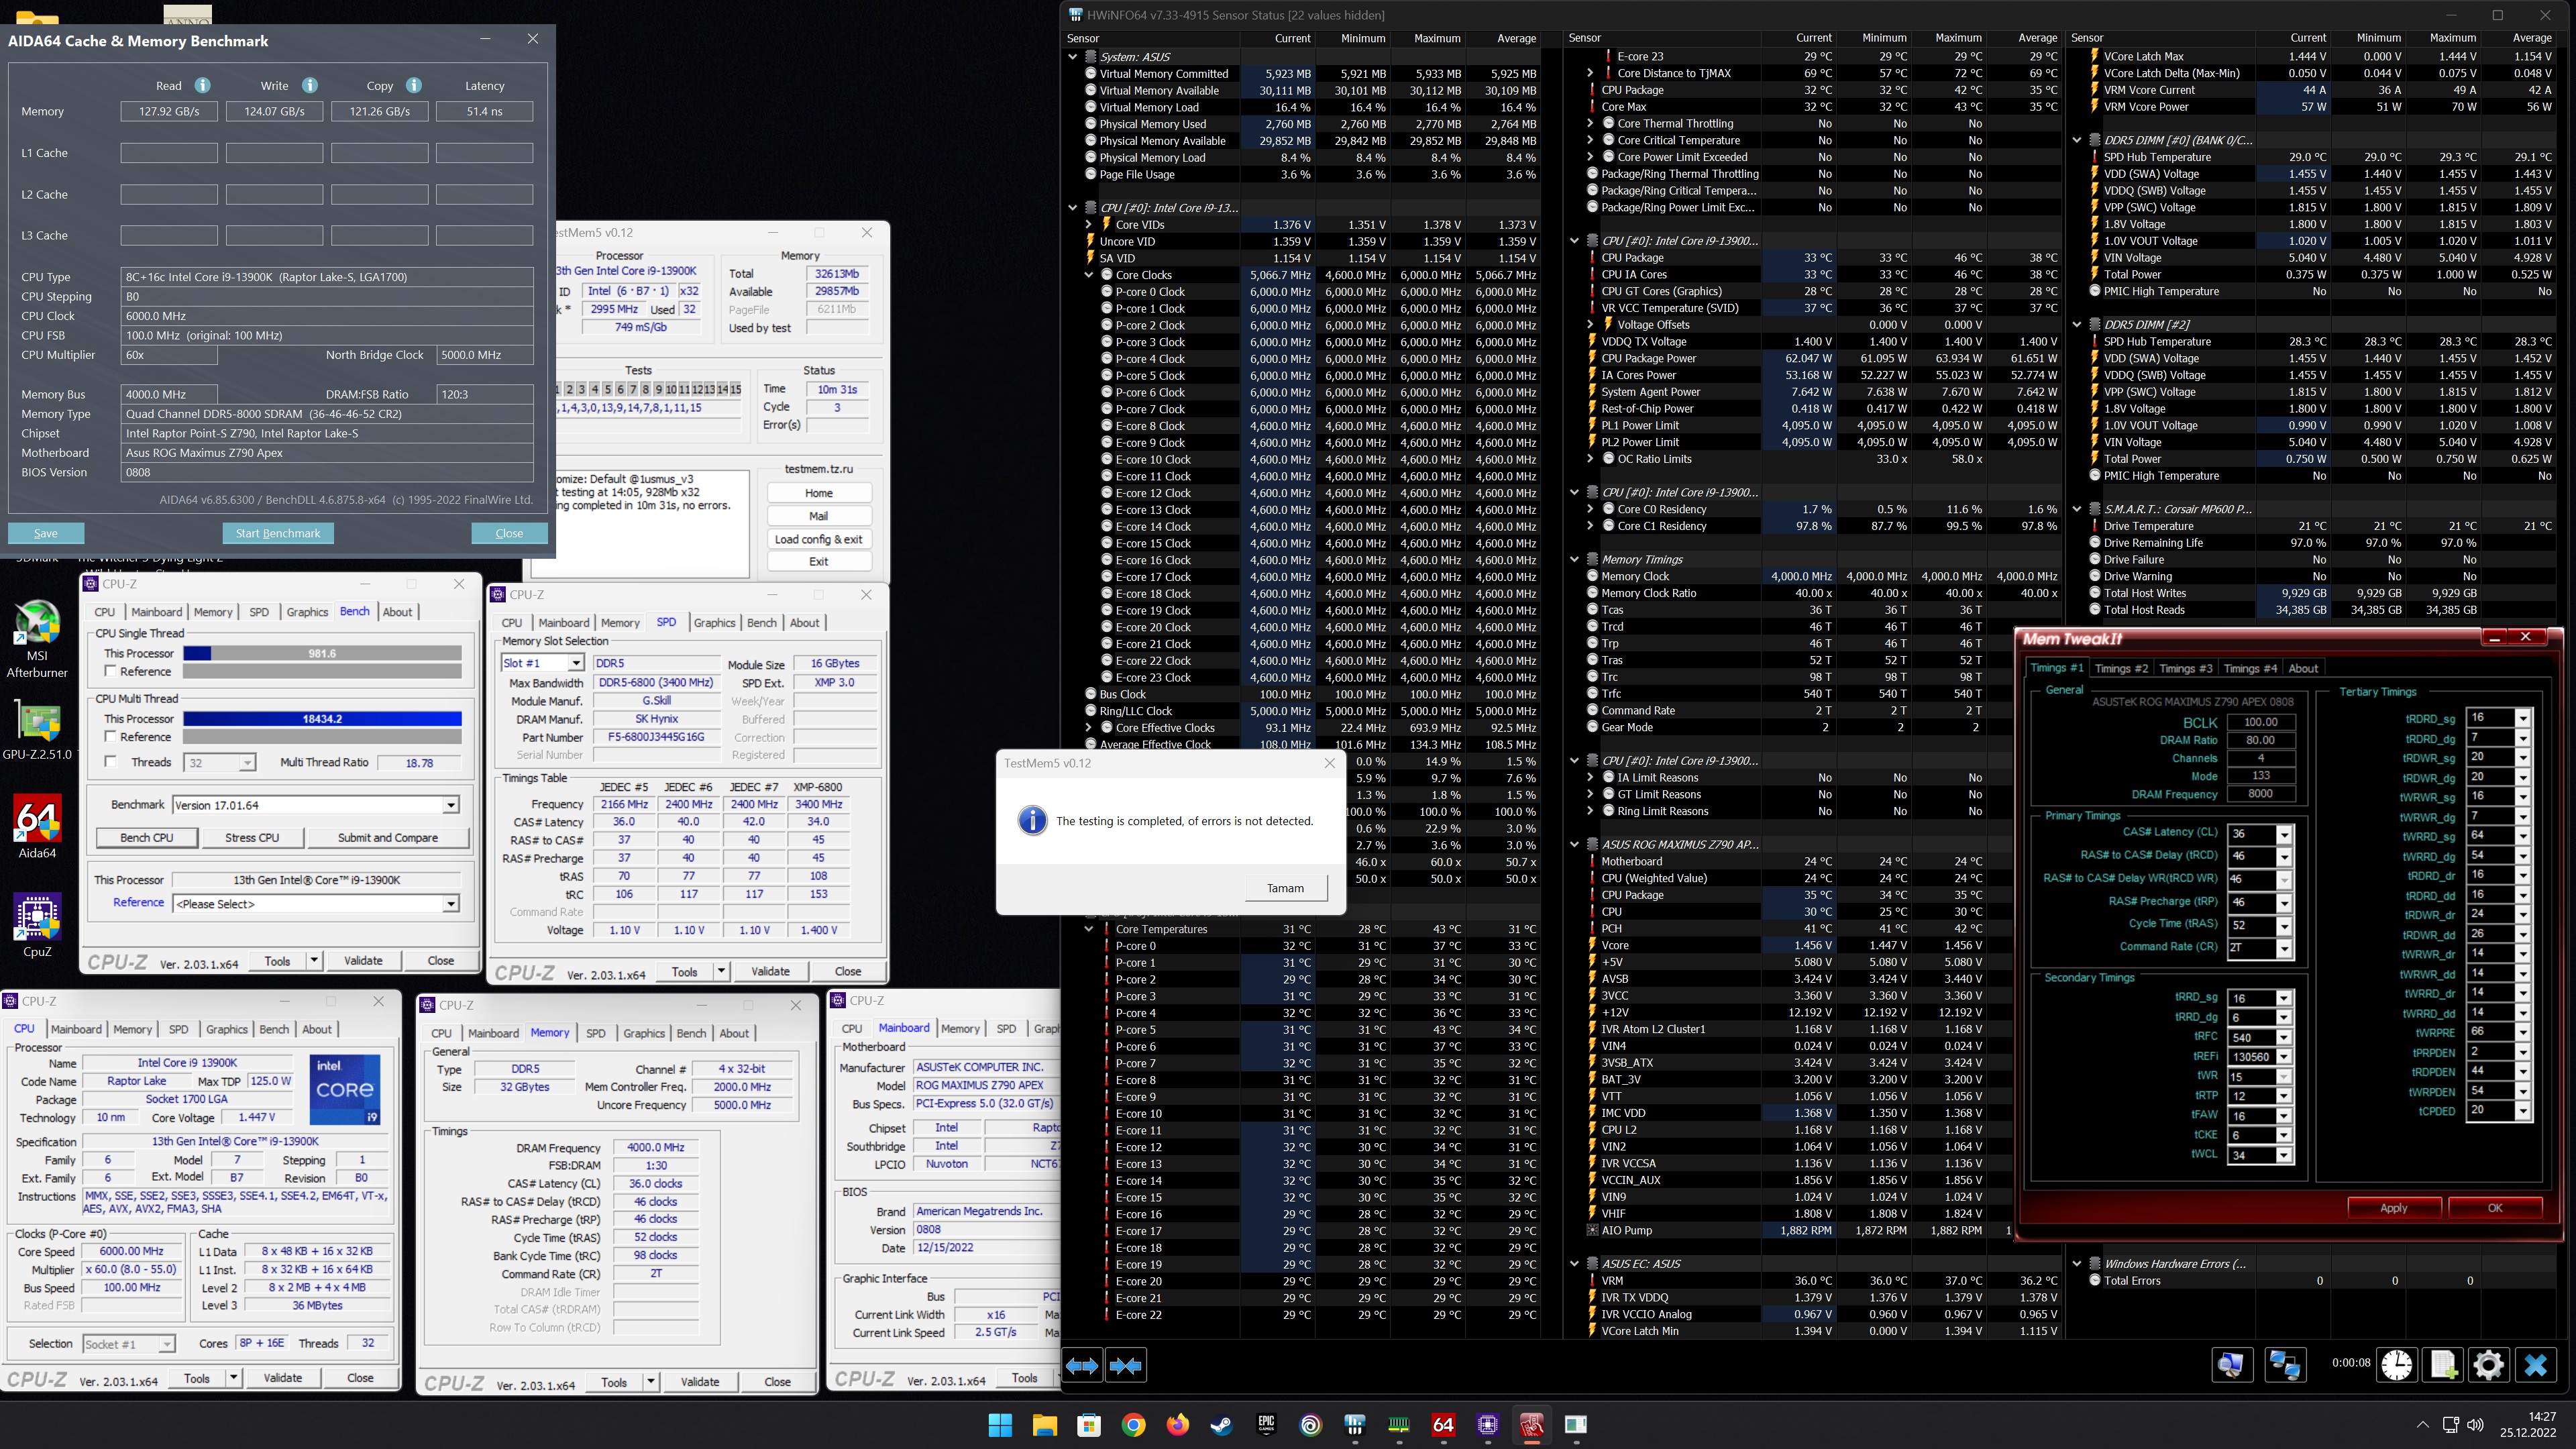This screenshot has width=2576, height=1449.
Task: Open Steam from taskbar
Action: click(x=1222, y=1425)
